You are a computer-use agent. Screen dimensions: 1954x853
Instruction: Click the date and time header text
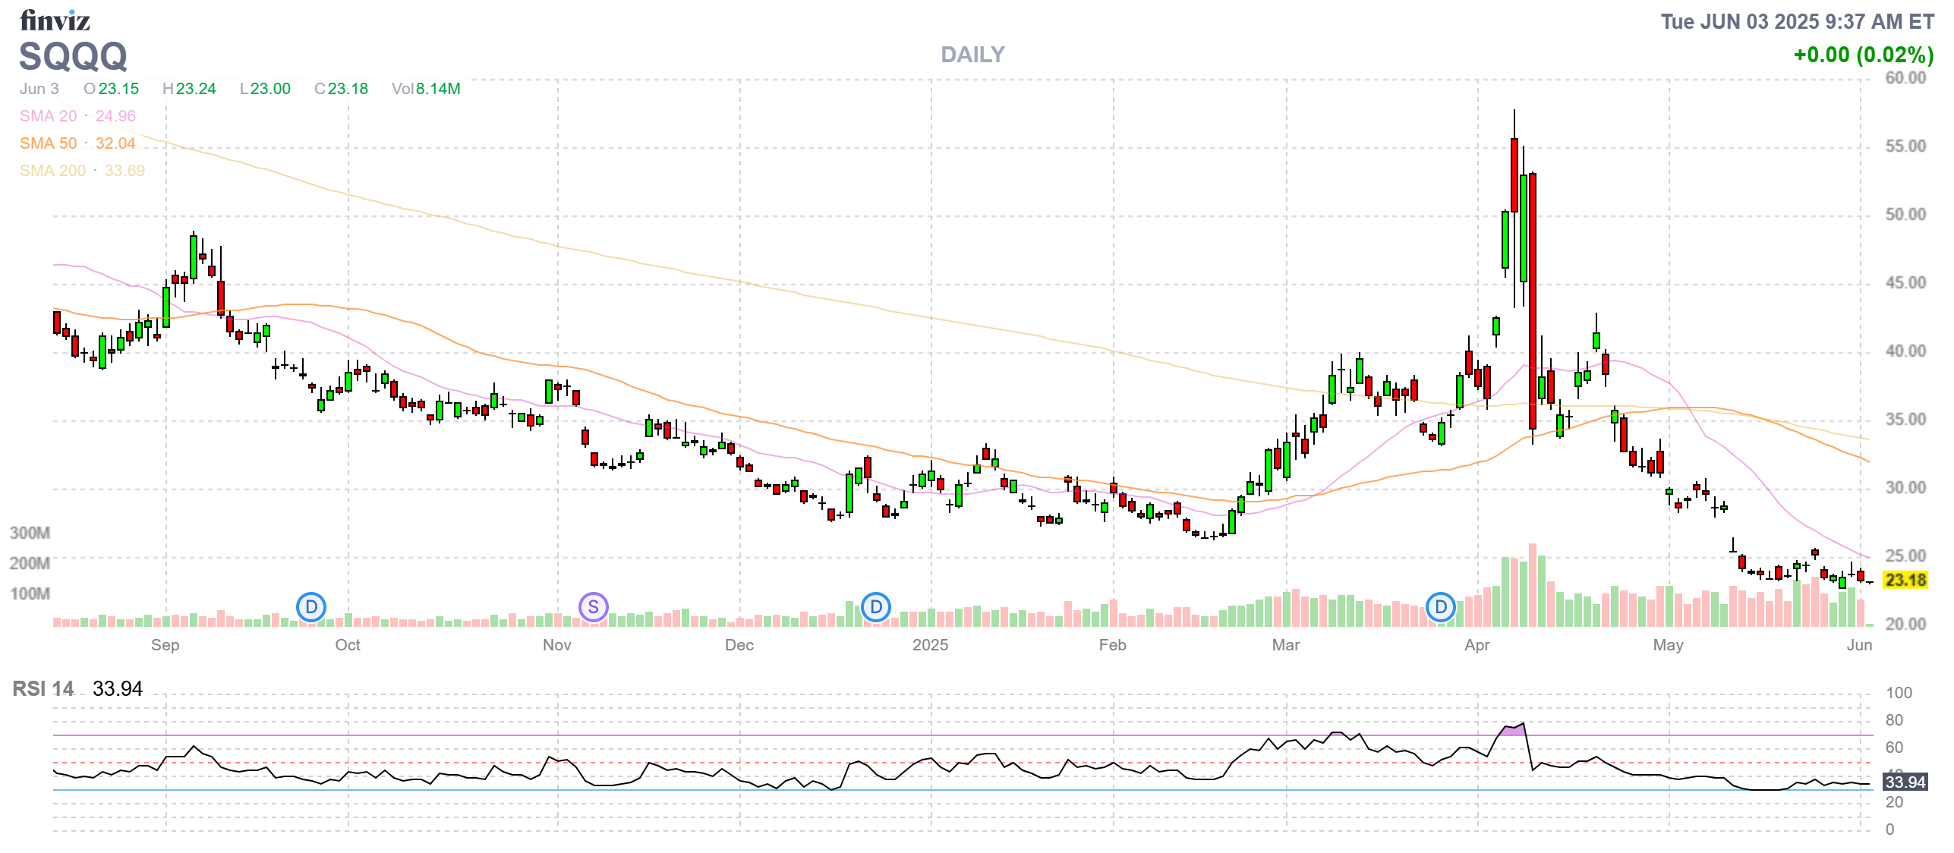[x=1797, y=21]
